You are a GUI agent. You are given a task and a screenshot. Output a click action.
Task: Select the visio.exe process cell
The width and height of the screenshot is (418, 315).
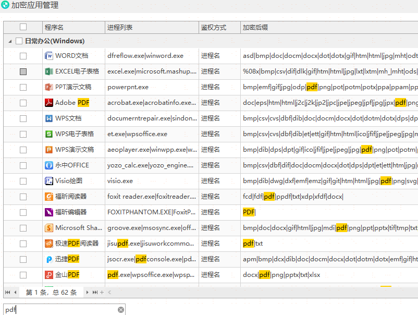[152, 181]
